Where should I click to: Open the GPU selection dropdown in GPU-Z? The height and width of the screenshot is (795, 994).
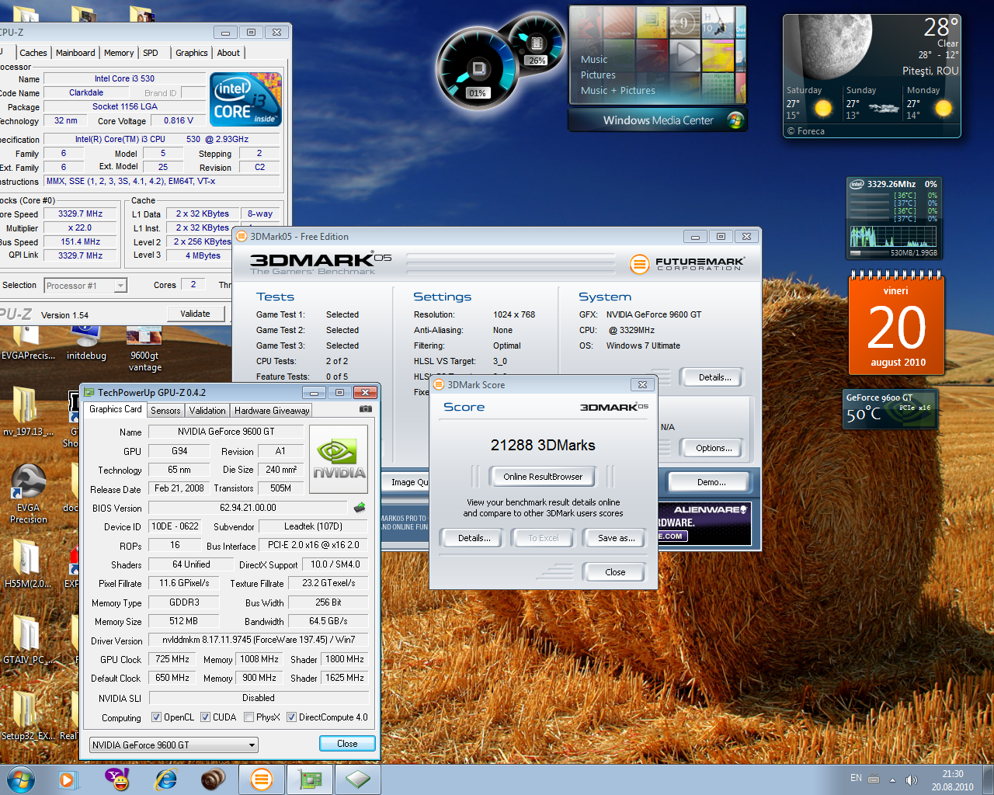(x=173, y=745)
